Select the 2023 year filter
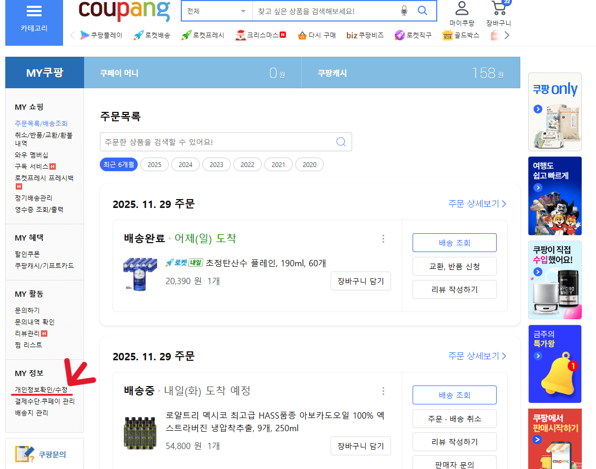 [217, 164]
